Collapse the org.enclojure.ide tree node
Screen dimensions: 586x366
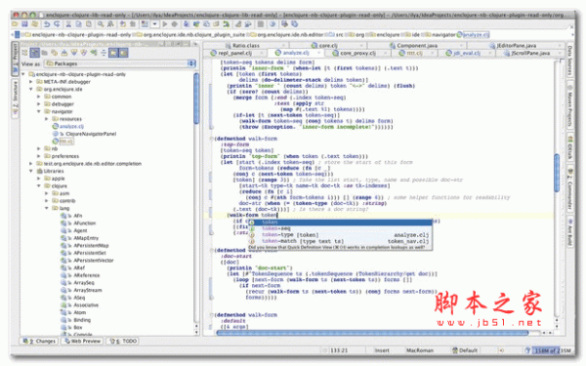31,89
